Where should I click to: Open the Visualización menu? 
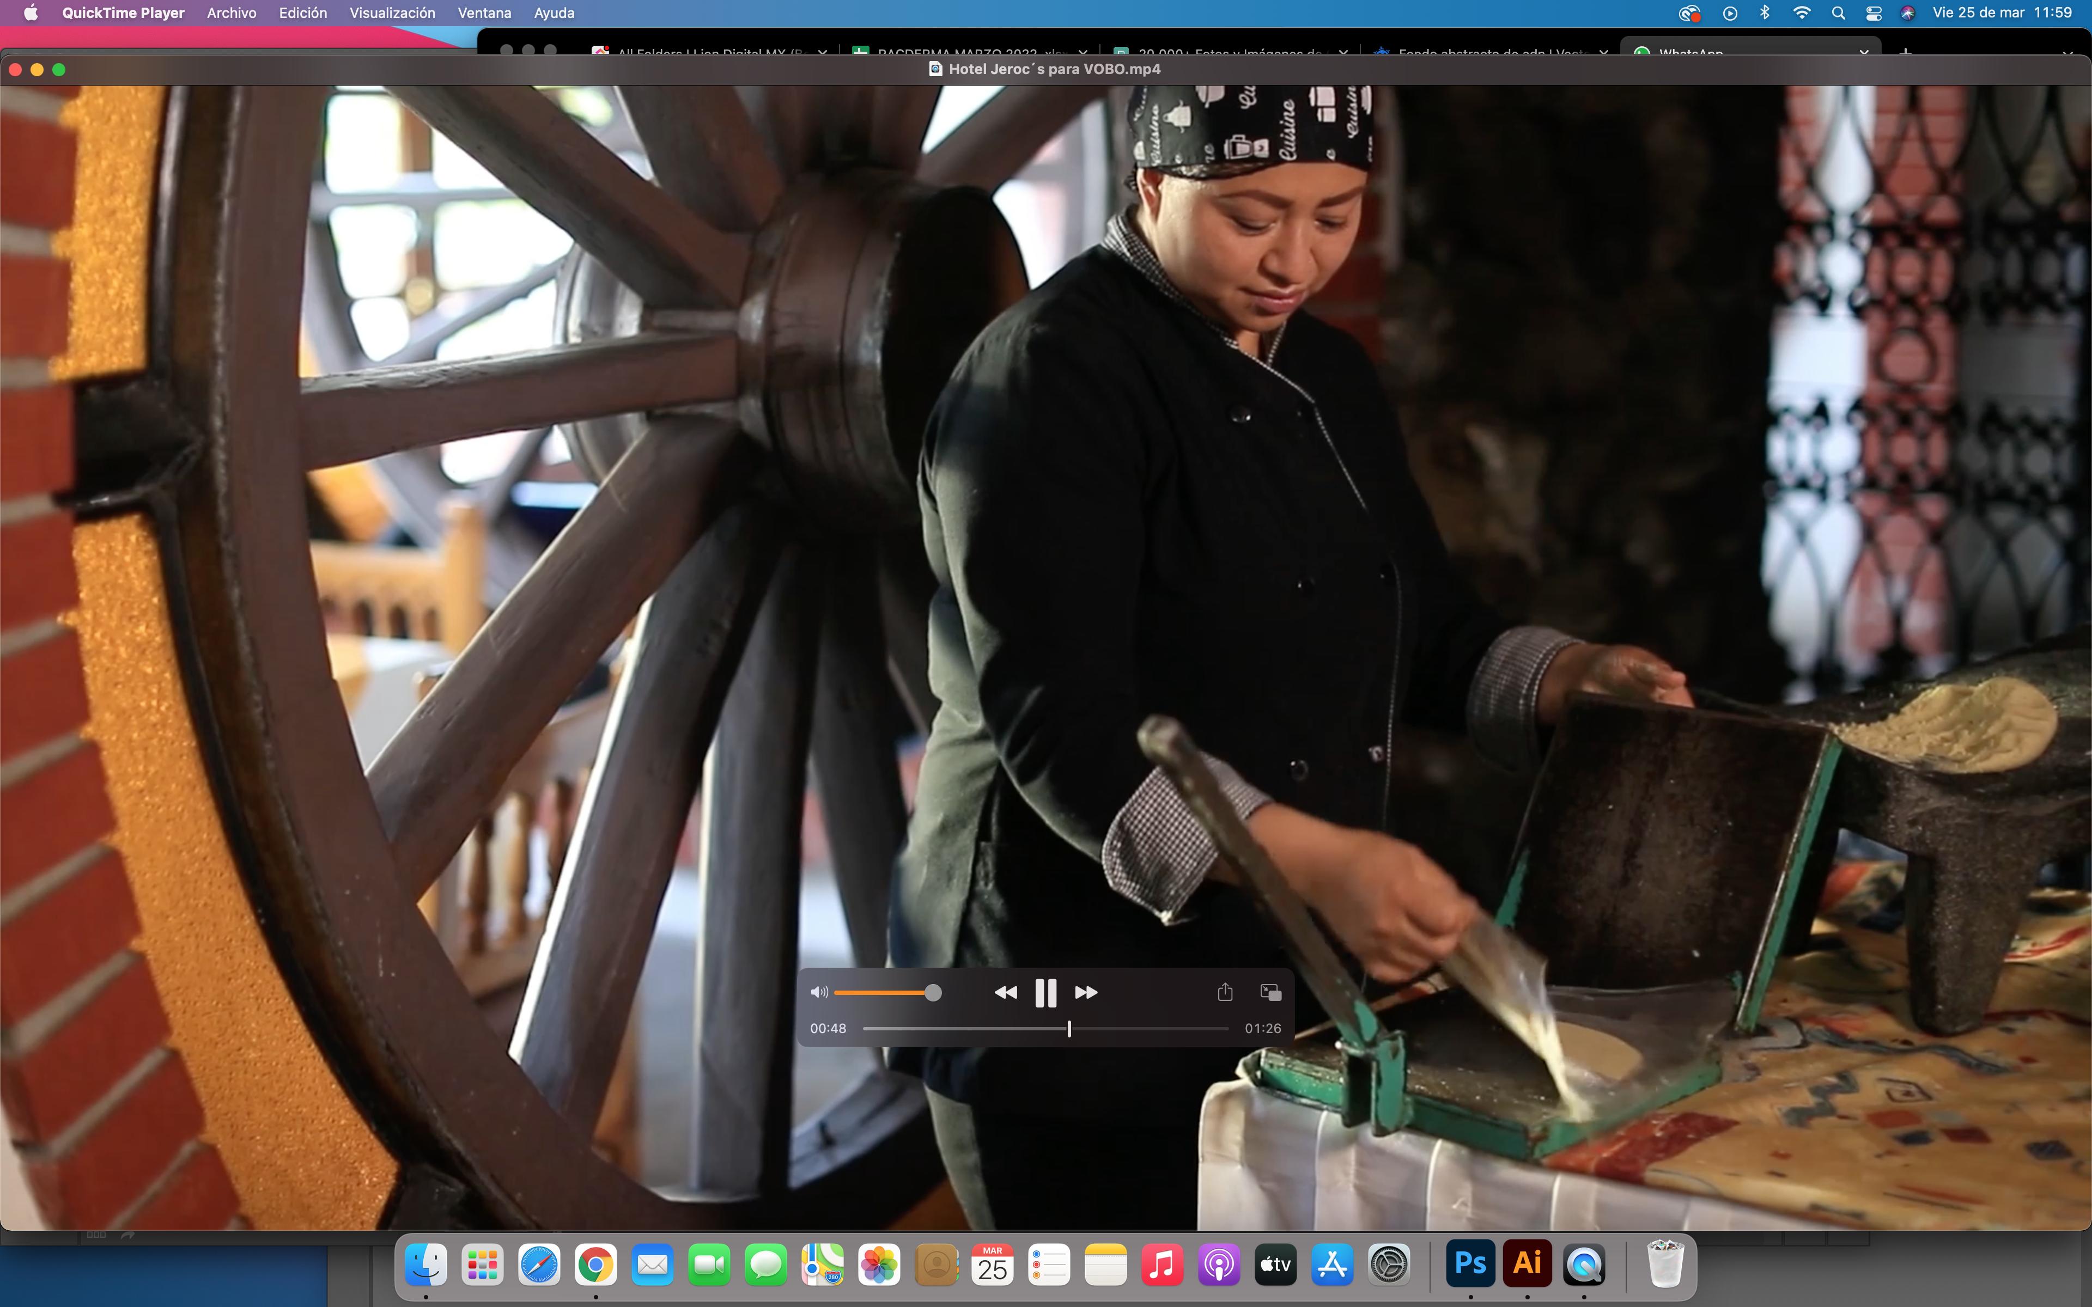coord(392,13)
